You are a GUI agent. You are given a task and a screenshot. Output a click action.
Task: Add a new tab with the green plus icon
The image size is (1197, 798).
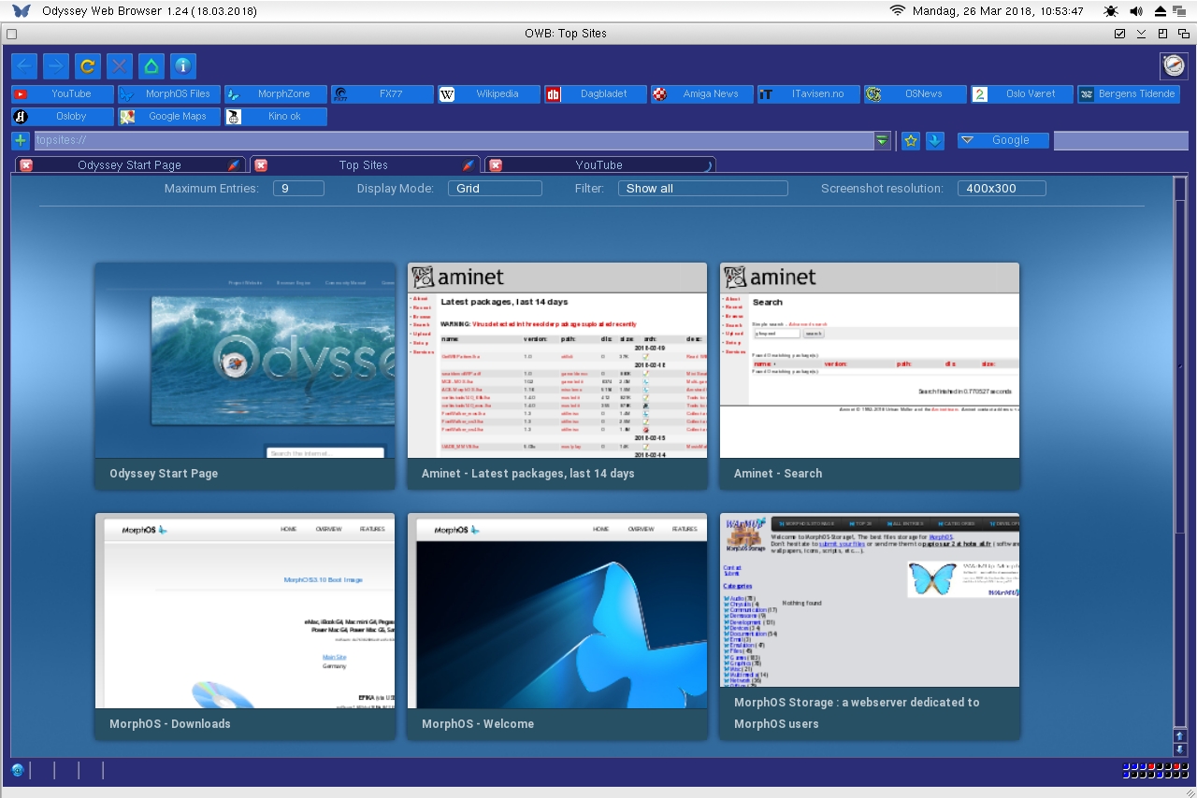tap(21, 140)
